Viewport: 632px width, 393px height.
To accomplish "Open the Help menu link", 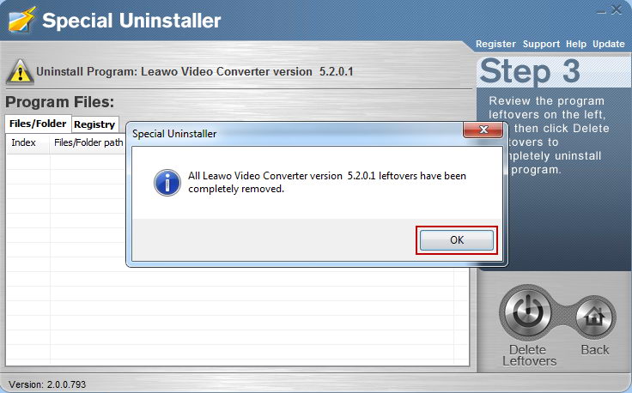I will [x=576, y=44].
